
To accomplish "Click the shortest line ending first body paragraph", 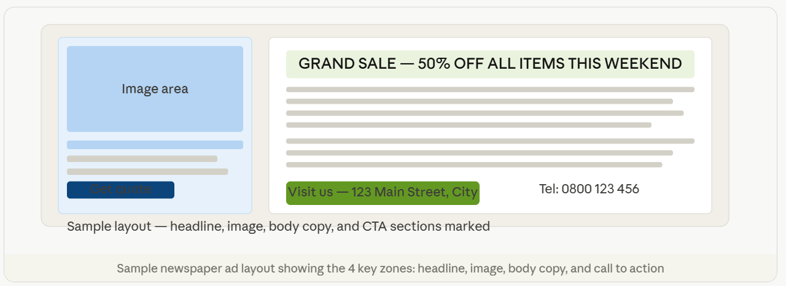I will point(469,125).
